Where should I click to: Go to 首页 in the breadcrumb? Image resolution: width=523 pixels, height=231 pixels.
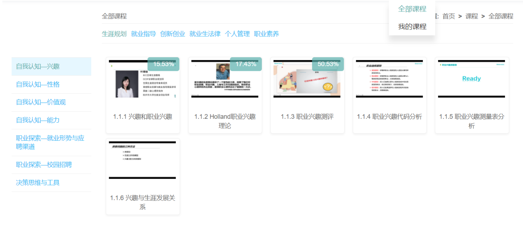tap(448, 16)
